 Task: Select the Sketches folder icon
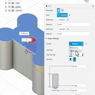(x=13, y=11)
